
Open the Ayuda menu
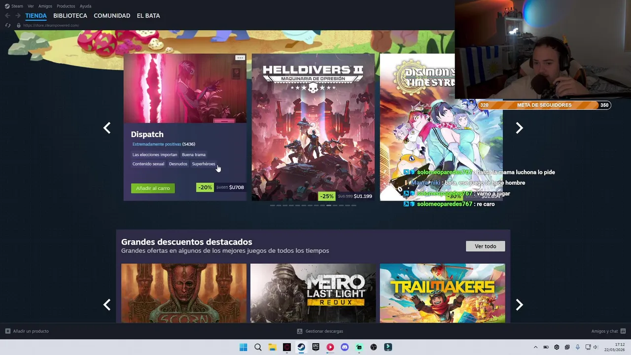(85, 6)
